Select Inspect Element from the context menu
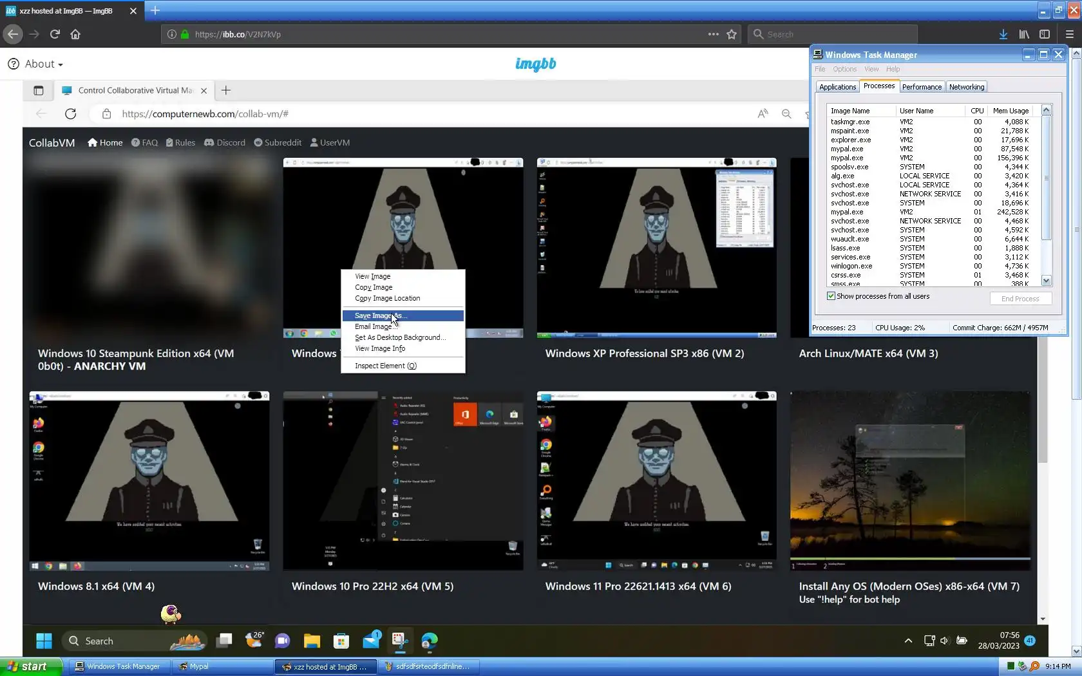Screen dimensions: 1082x676 [x=403, y=366]
